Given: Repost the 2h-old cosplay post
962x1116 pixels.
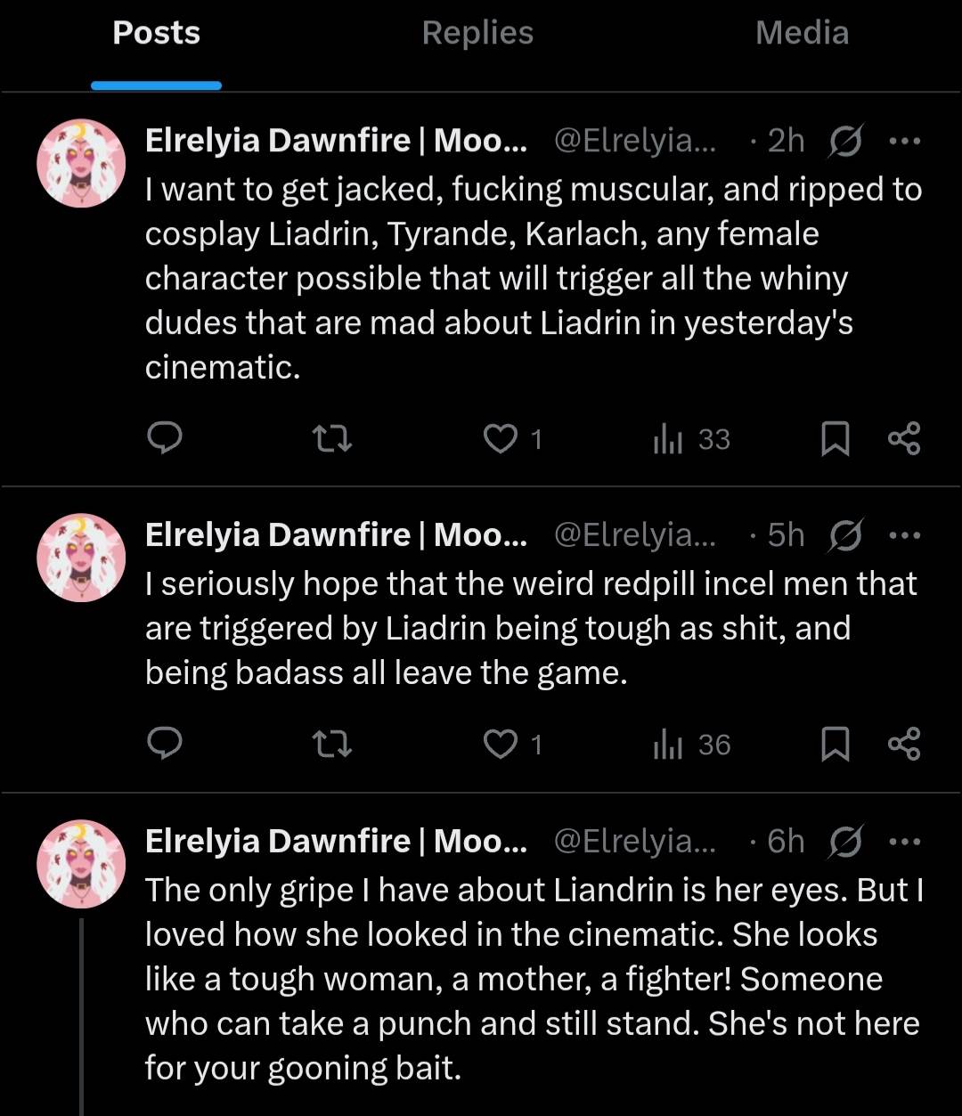Looking at the screenshot, I should click(x=332, y=438).
